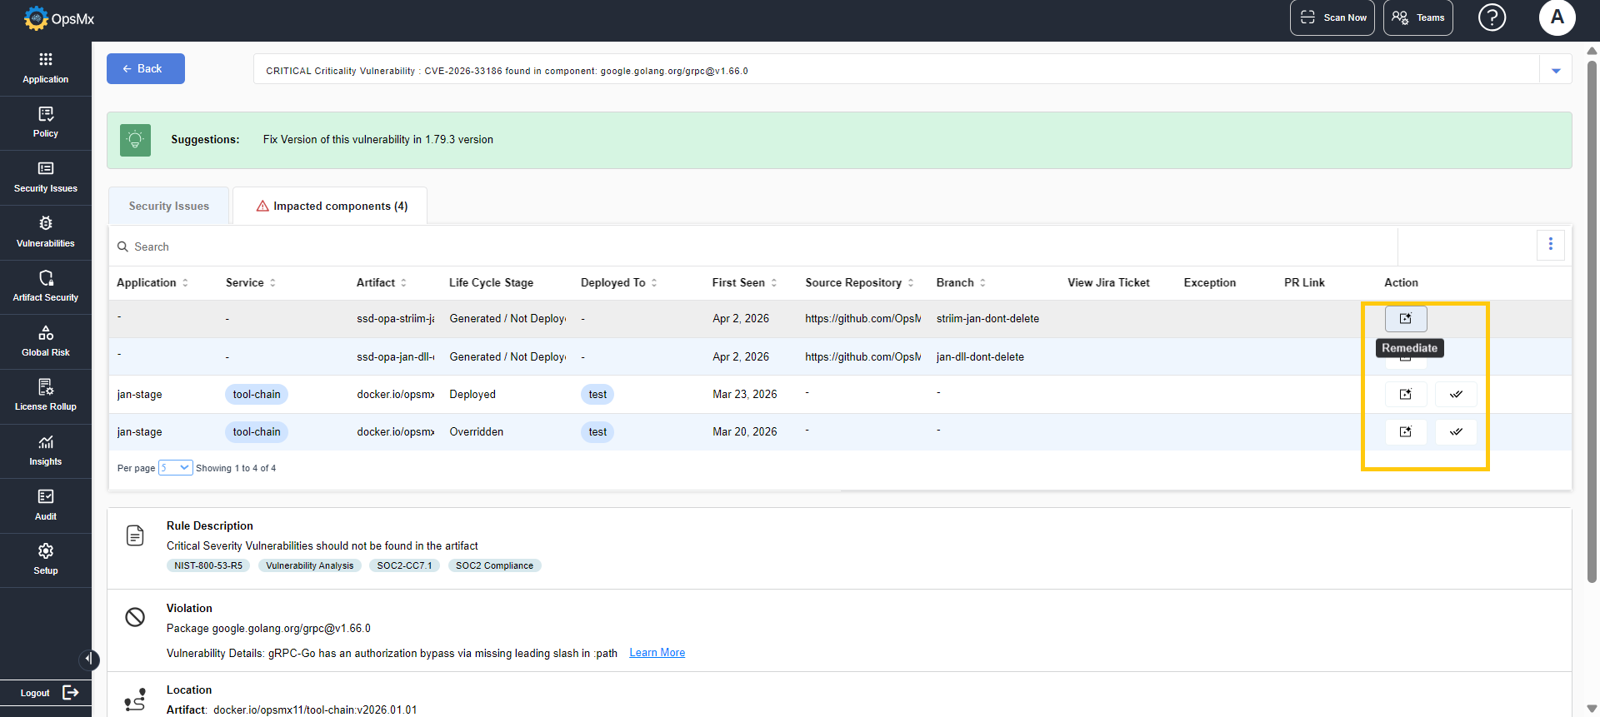Image resolution: width=1600 pixels, height=717 pixels.
Task: Click the Back button
Action: pos(146,69)
